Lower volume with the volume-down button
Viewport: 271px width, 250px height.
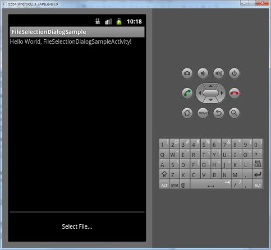[x=203, y=73]
